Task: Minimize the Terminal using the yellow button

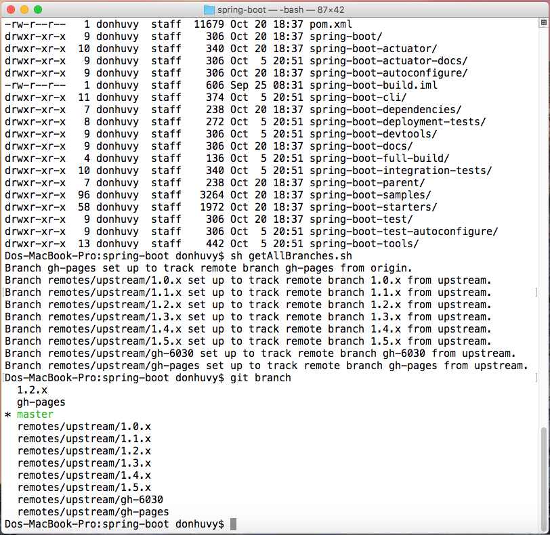Action: (24, 10)
